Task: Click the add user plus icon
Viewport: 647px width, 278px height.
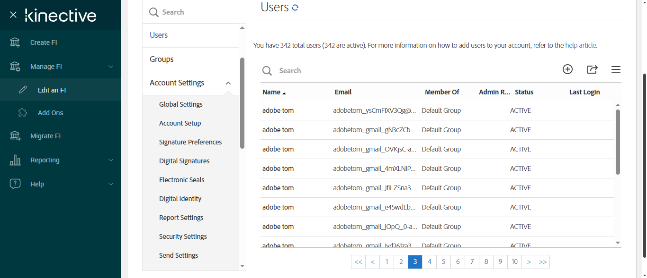Action: (x=567, y=69)
